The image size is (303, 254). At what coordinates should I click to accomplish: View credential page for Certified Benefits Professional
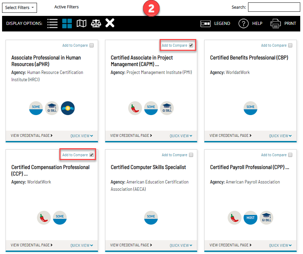(x=230, y=136)
